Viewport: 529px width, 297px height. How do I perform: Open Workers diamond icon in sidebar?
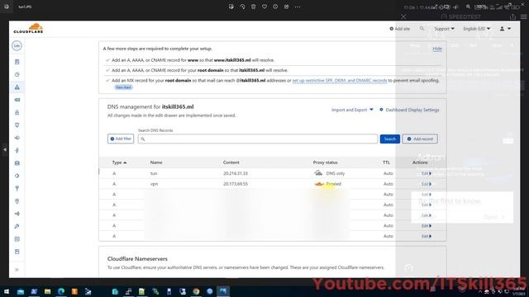click(17, 176)
